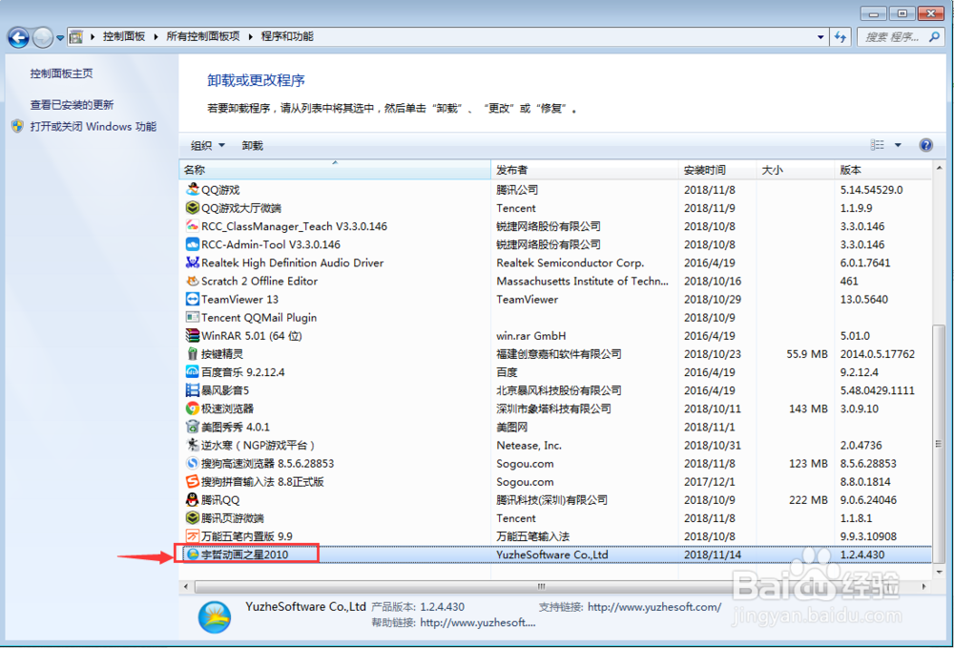Viewport: 954px width, 648px height.
Task: Select size cell 222 MB
Action: point(808,499)
